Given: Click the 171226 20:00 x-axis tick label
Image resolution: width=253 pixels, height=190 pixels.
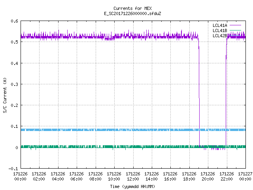Looking at the screenshot, I should (x=208, y=177).
